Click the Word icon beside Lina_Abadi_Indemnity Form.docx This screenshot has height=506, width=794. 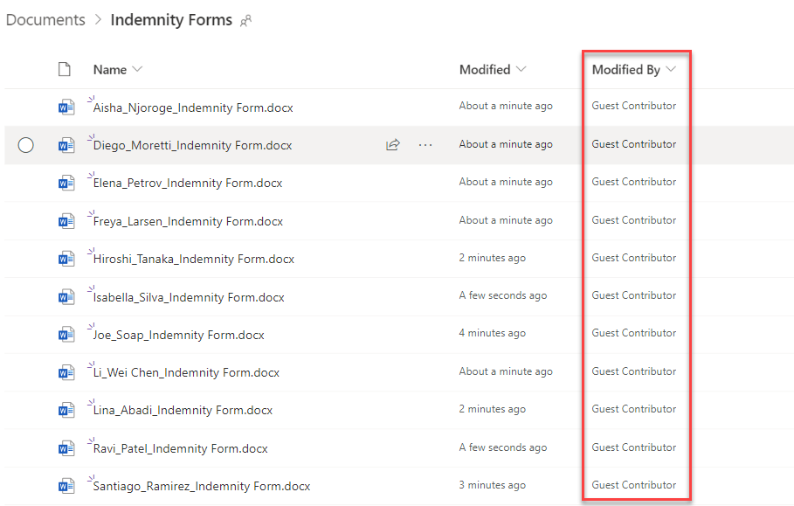66,409
